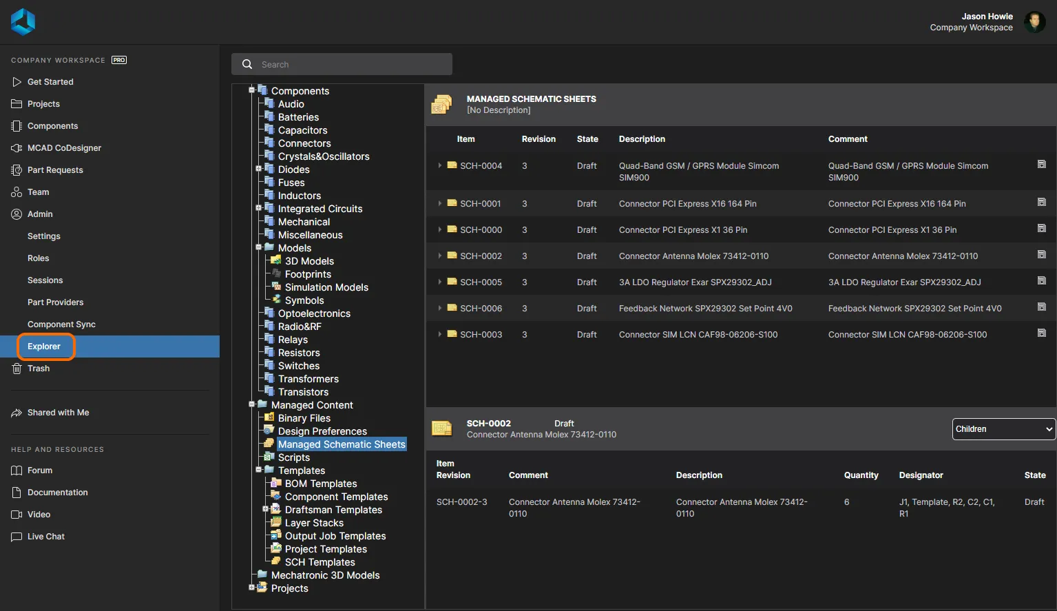Open the user profile avatar
1057x611 pixels.
(x=1034, y=22)
